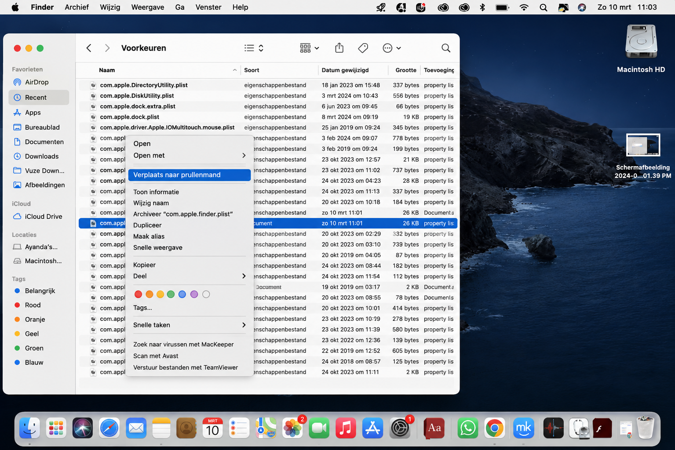Choose Maak alias in context menu

(x=190, y=236)
